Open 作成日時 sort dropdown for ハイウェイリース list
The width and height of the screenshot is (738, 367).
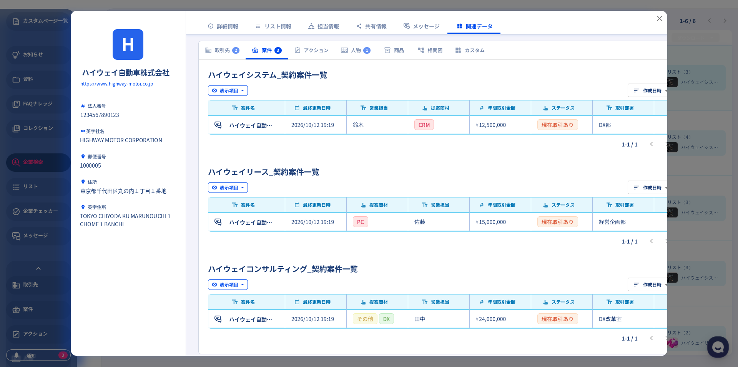[648, 188]
